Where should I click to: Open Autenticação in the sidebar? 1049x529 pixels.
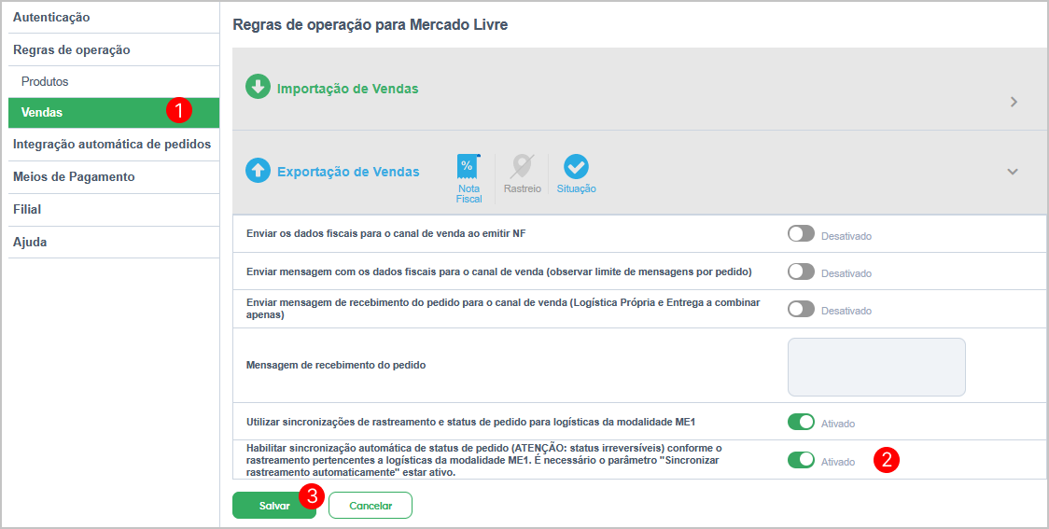pos(114,18)
